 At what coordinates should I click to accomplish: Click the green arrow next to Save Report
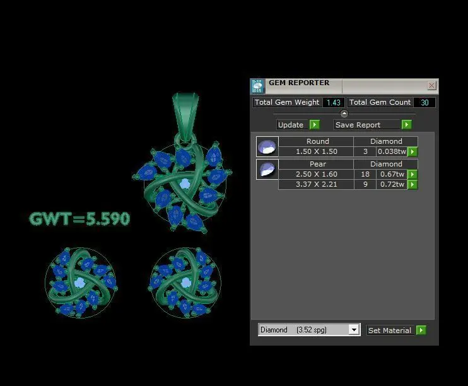coord(407,124)
